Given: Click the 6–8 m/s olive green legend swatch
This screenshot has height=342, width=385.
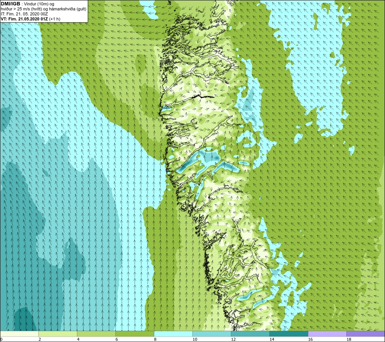Looking at the screenshot, I should coord(135,334).
